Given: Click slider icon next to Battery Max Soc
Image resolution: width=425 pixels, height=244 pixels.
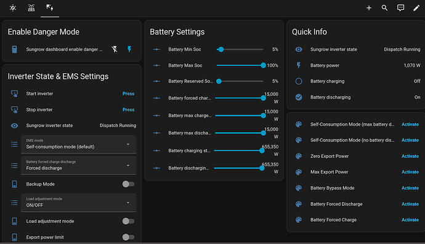Looking at the screenshot, I should [156, 65].
